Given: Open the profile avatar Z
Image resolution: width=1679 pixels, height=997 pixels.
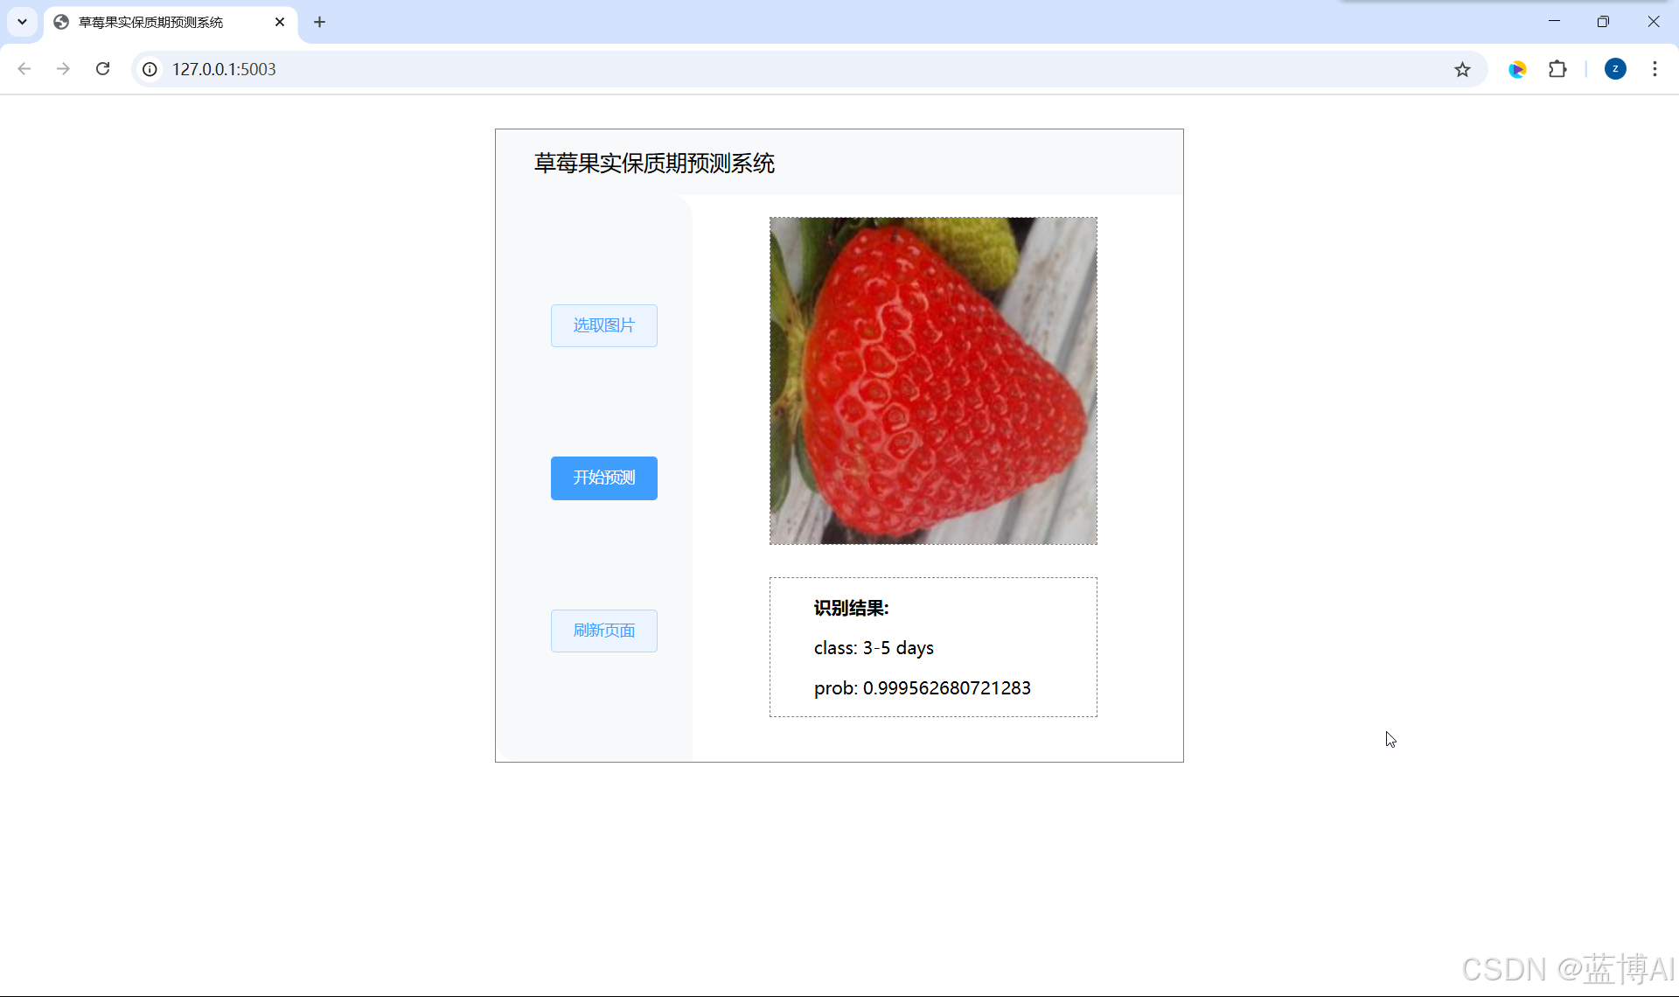Looking at the screenshot, I should pyautogui.click(x=1615, y=69).
